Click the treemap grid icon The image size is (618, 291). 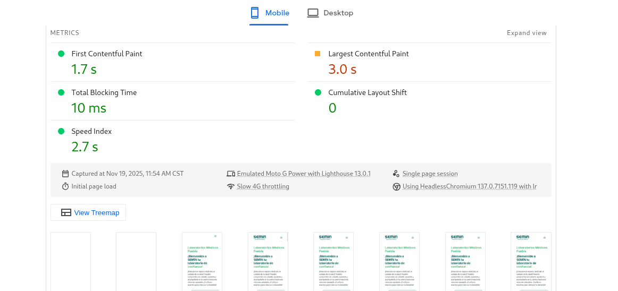tap(66, 212)
